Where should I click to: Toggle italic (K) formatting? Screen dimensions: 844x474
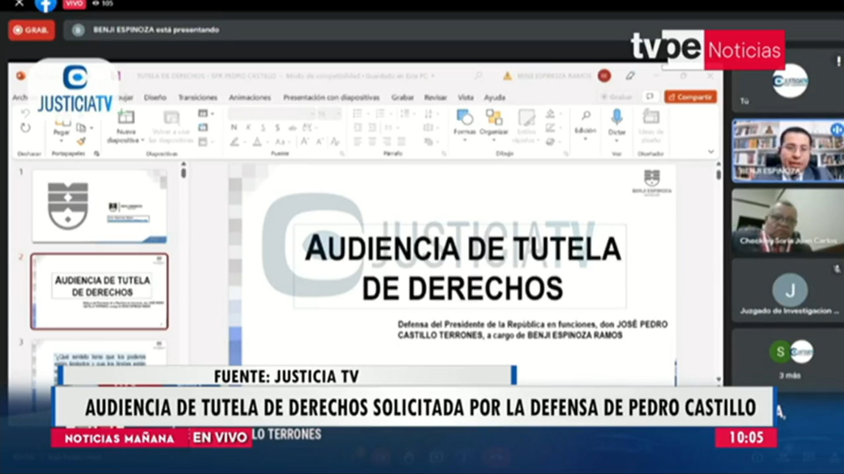[x=248, y=128]
